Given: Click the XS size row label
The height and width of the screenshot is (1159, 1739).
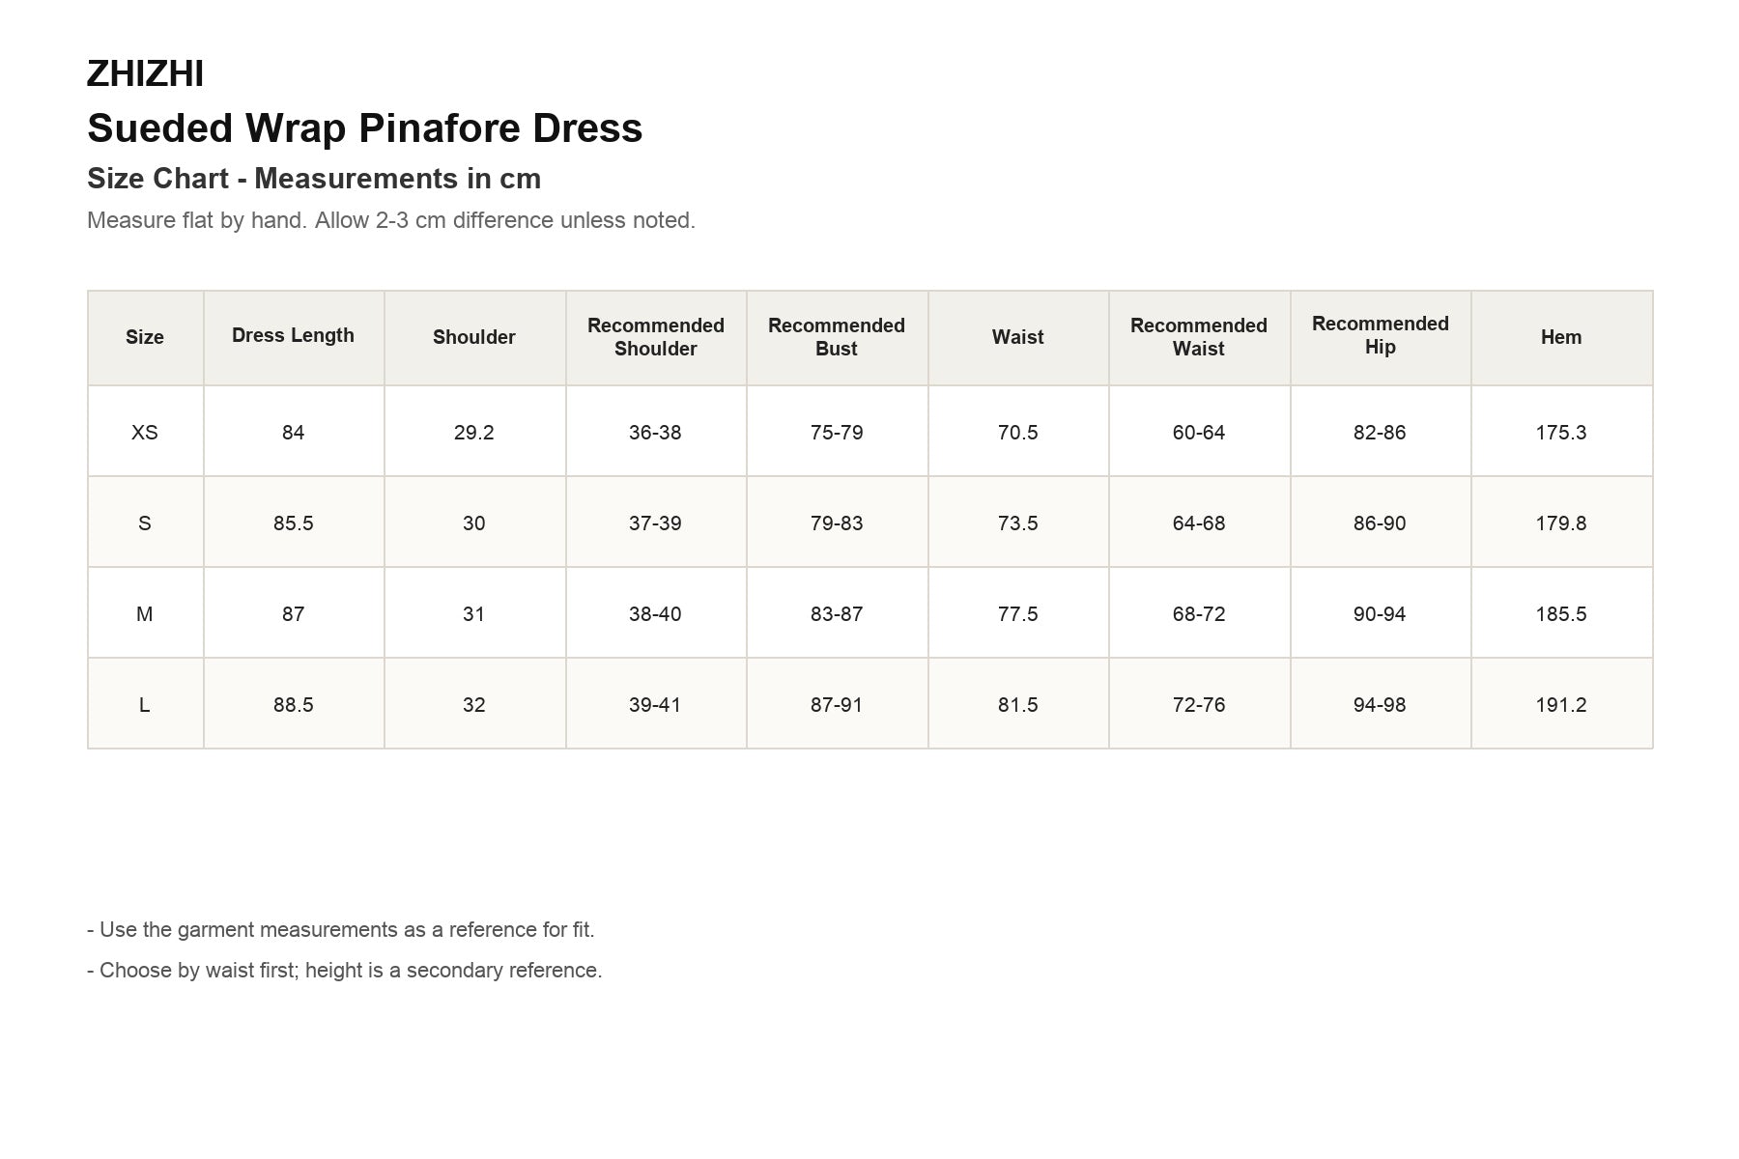Looking at the screenshot, I should [x=145, y=432].
